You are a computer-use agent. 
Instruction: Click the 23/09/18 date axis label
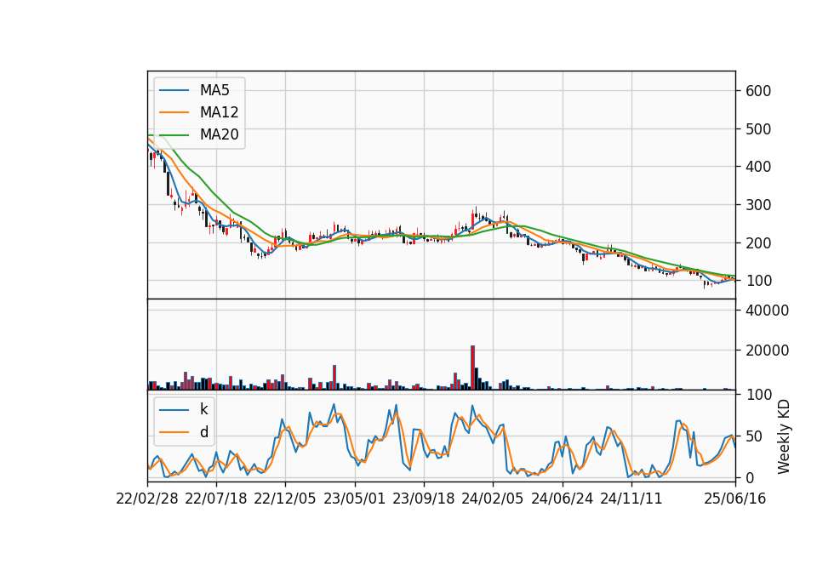click(424, 499)
